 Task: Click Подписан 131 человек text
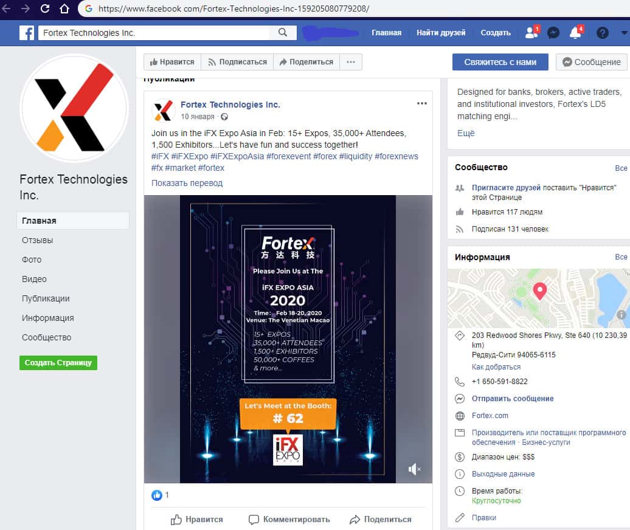pyautogui.click(x=510, y=229)
